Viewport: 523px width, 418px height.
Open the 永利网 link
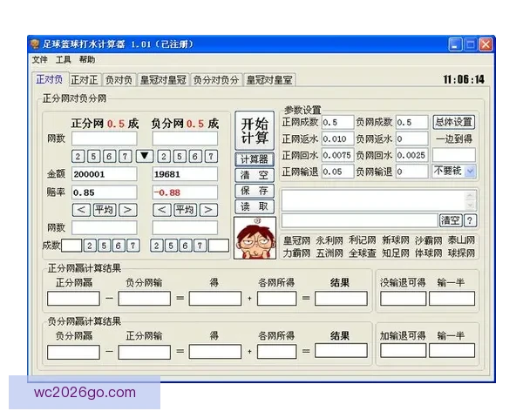(x=329, y=240)
